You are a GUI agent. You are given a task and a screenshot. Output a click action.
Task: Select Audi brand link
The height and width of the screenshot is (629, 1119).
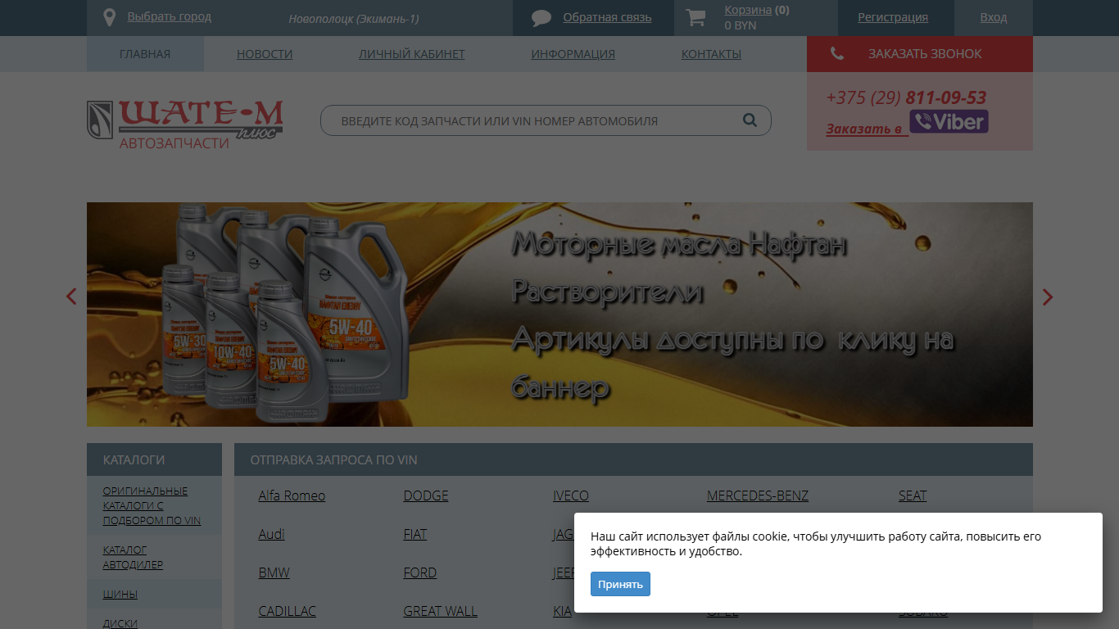[x=271, y=534]
